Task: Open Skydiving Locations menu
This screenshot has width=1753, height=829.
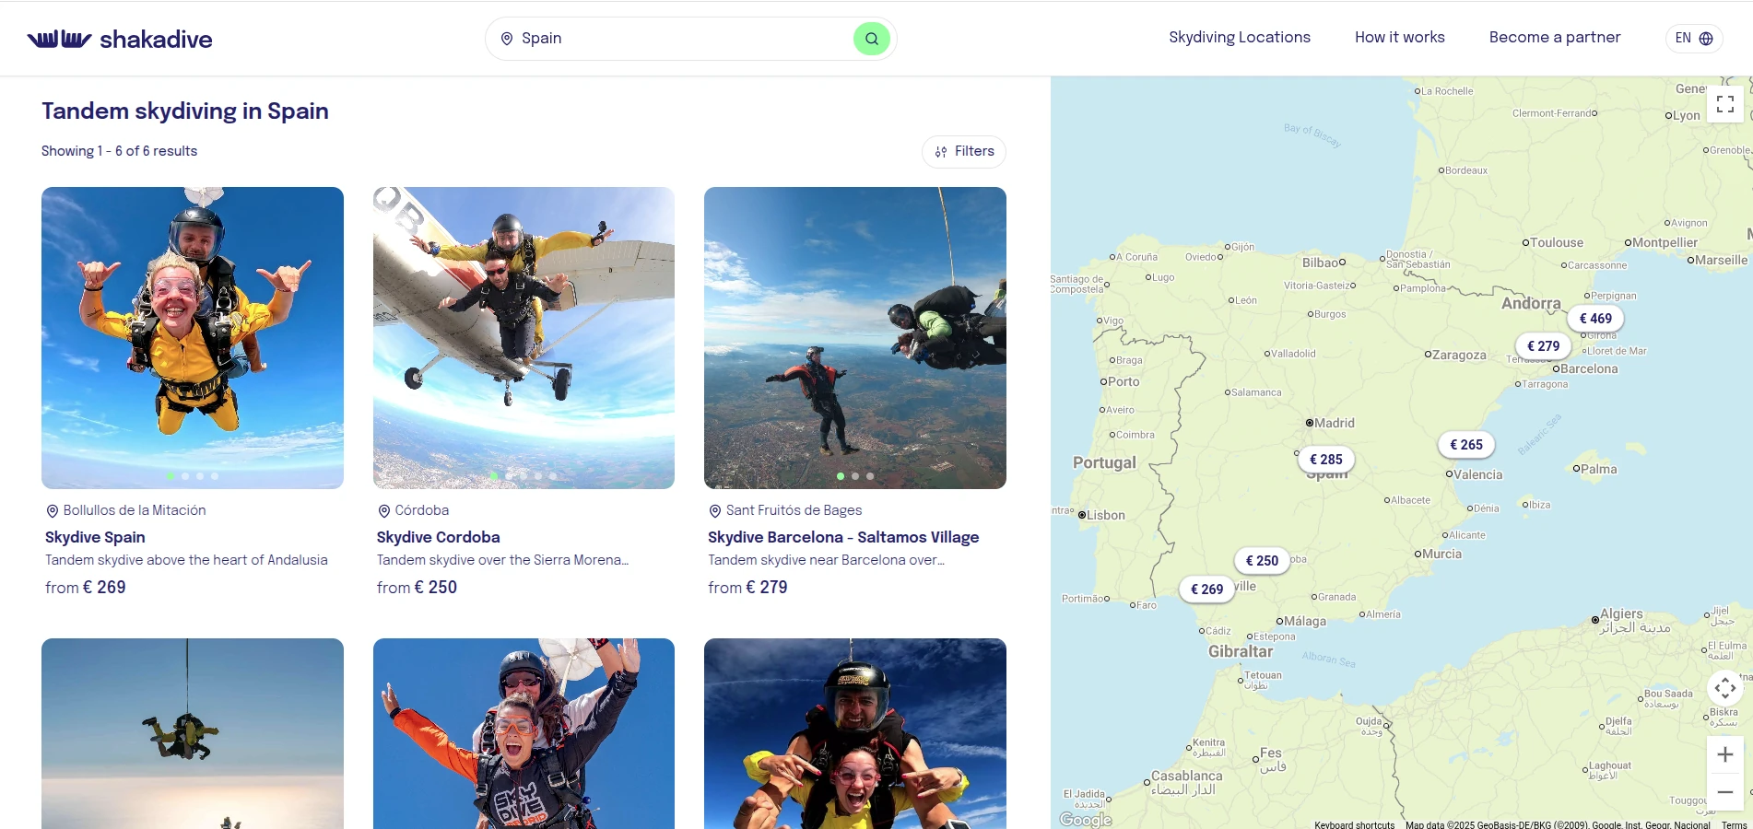Action: tap(1239, 38)
